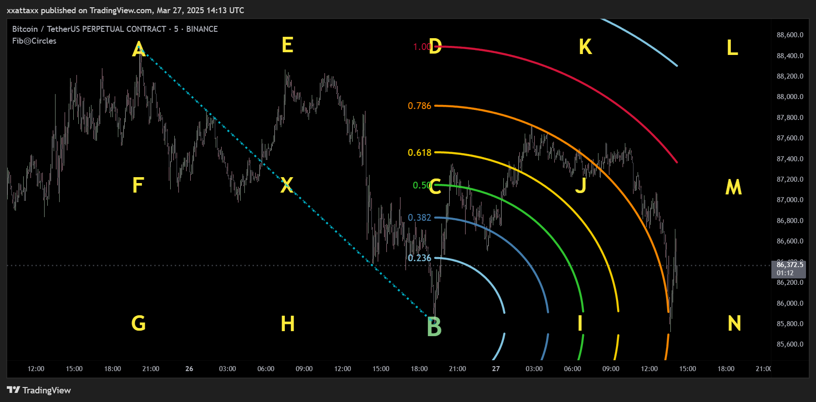Screen dimensions: 816x402
Task: Select the green 0.50 Fib level label
Action: point(421,185)
